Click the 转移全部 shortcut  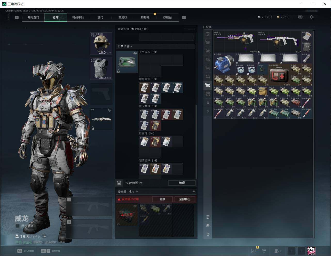pos(50,251)
